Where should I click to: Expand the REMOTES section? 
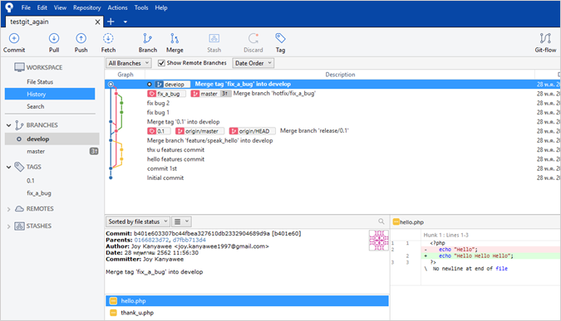tap(8, 209)
